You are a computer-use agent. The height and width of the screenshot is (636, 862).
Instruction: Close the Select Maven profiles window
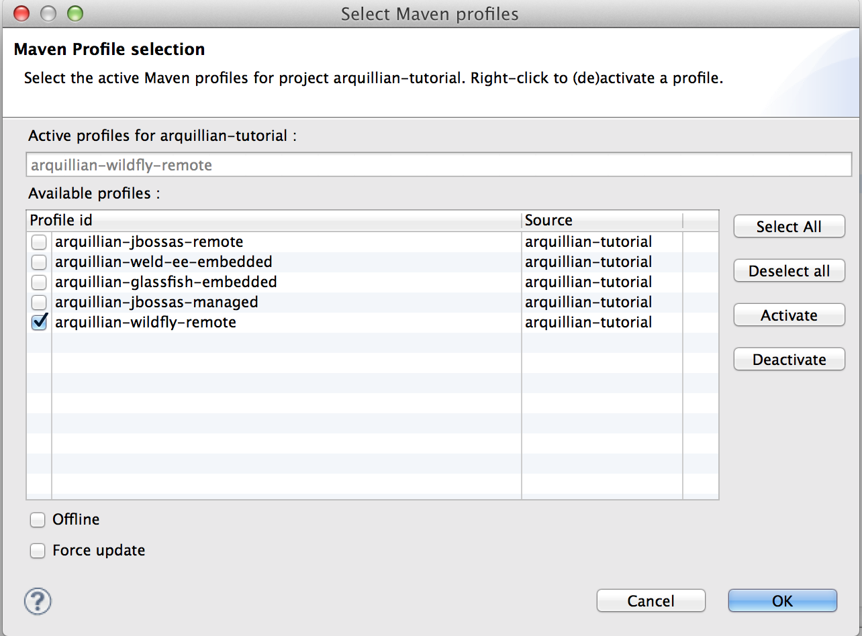click(21, 13)
